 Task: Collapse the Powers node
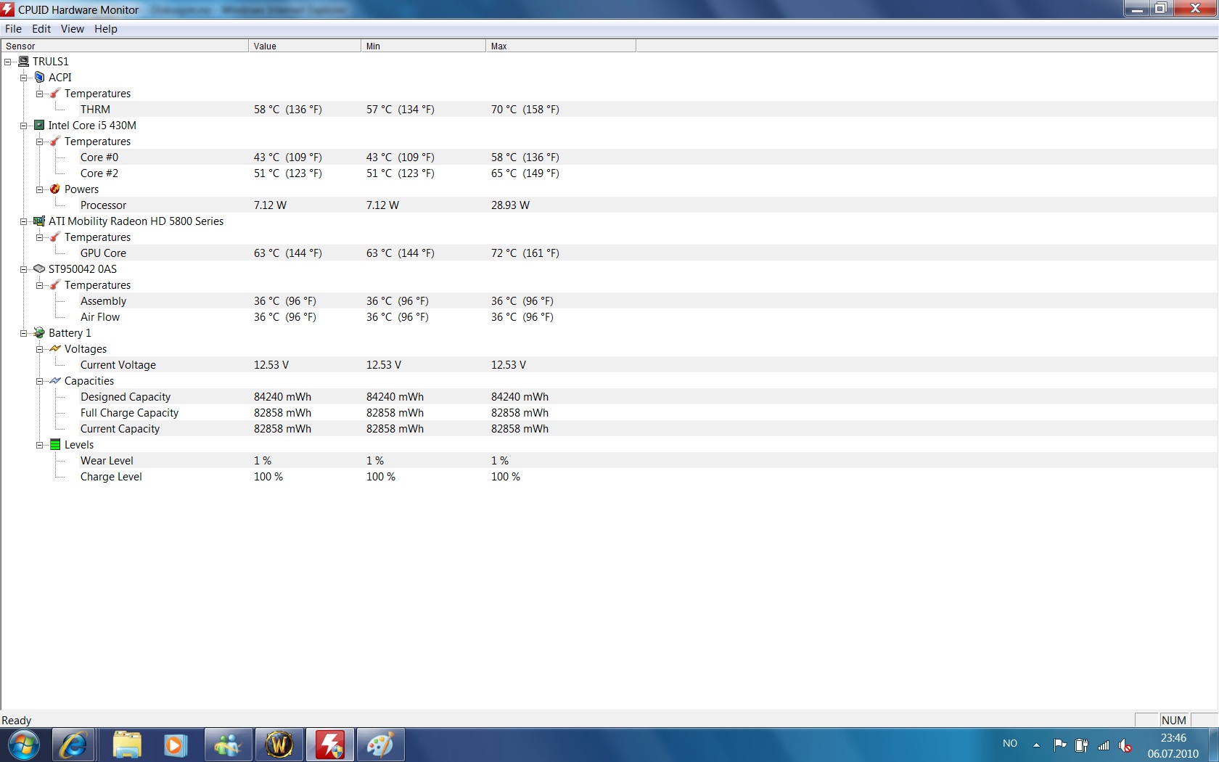(40, 189)
